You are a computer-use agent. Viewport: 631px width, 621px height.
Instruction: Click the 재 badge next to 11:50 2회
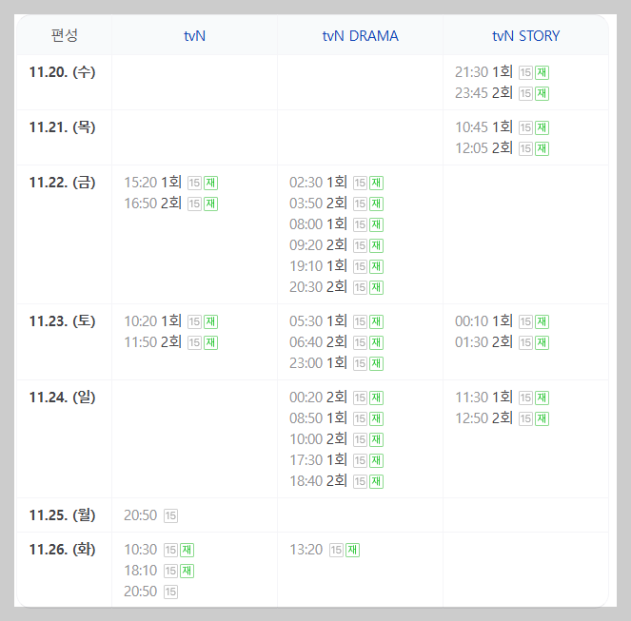coord(210,342)
